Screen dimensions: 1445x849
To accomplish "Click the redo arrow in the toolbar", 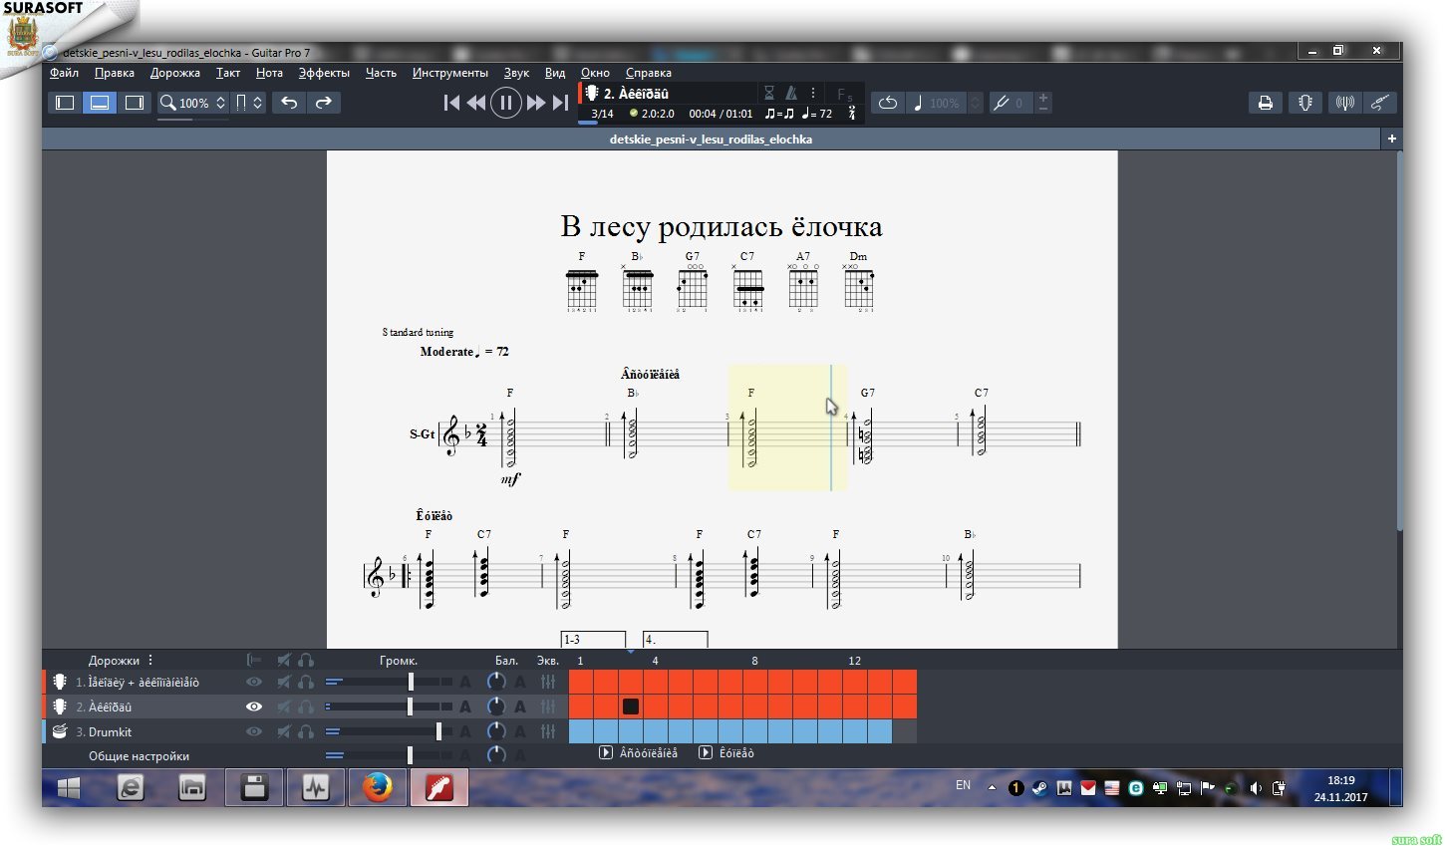I will (x=323, y=103).
